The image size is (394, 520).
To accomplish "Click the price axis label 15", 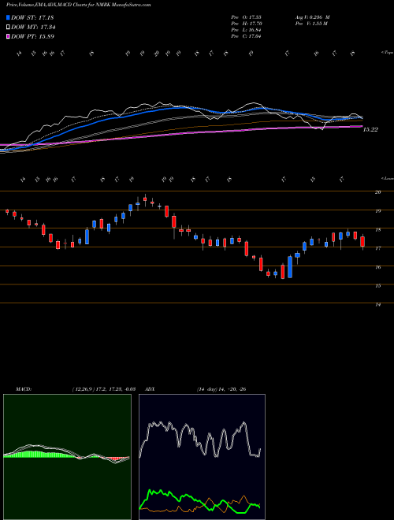I will [x=377, y=285].
